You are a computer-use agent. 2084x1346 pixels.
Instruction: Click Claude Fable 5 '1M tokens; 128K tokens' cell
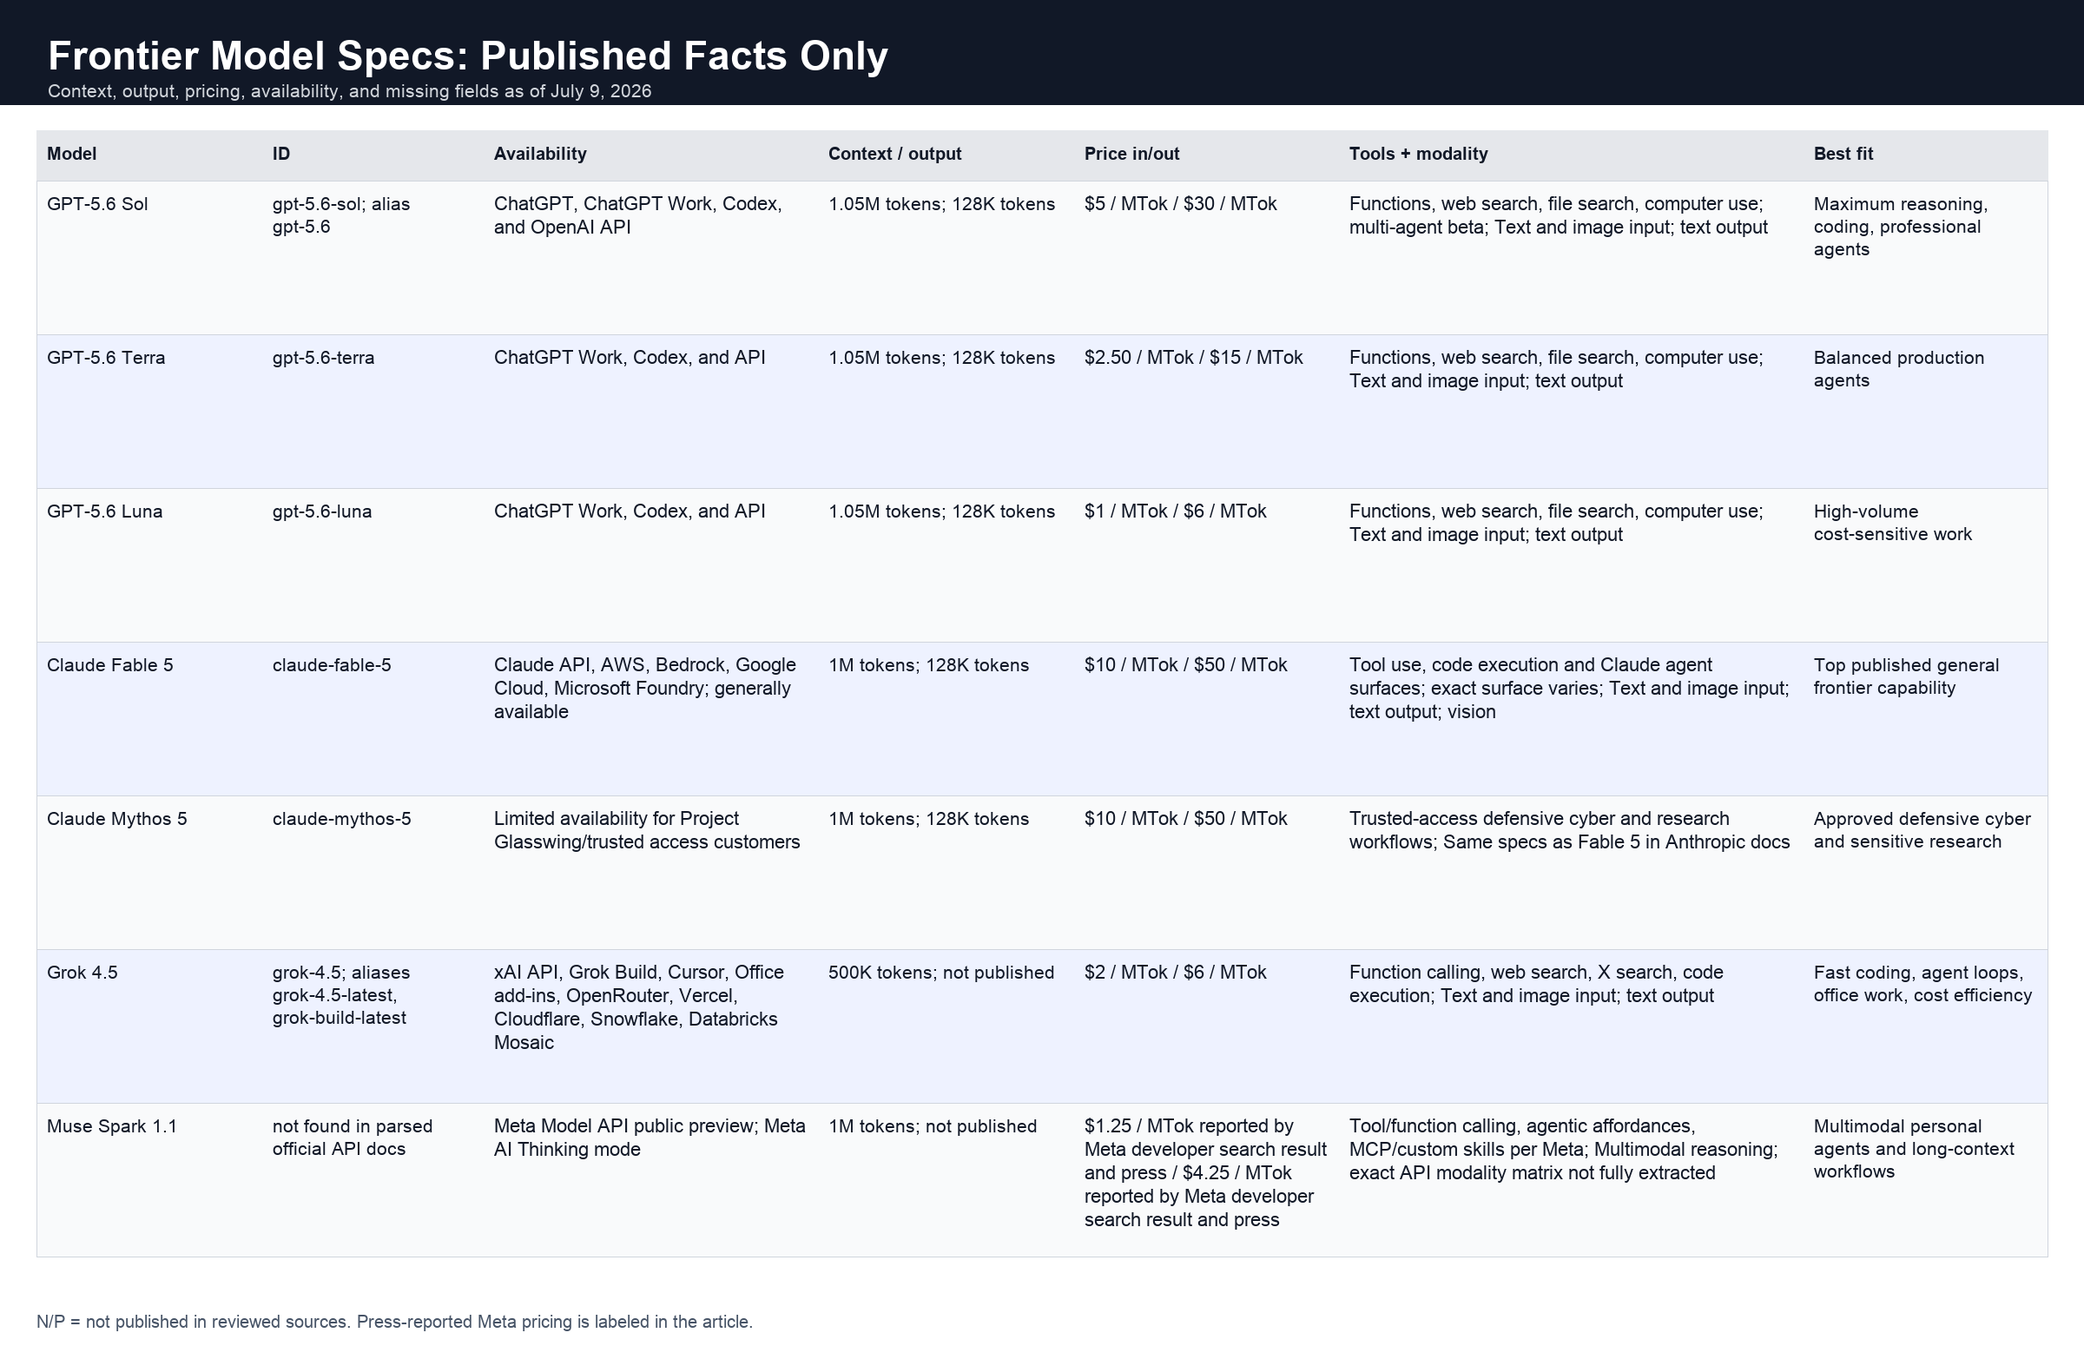point(929,666)
